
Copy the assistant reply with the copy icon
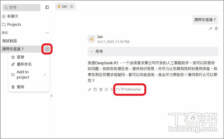[95, 90]
